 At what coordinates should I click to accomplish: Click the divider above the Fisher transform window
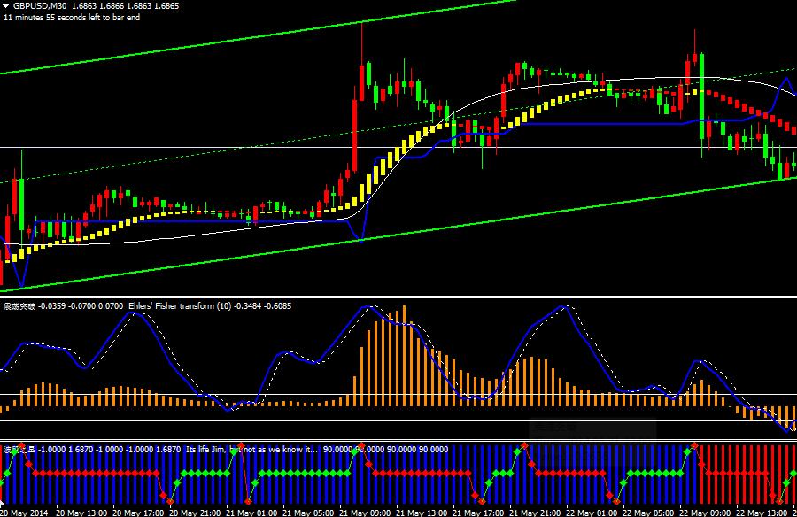click(x=398, y=297)
